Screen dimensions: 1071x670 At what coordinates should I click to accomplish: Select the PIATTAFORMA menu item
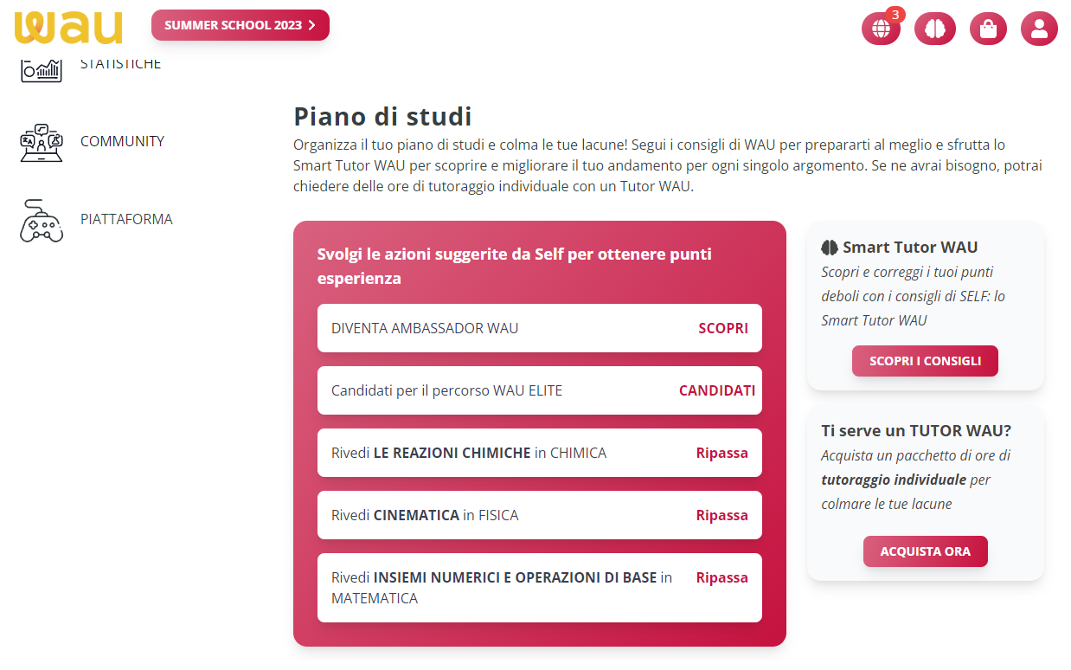point(126,219)
